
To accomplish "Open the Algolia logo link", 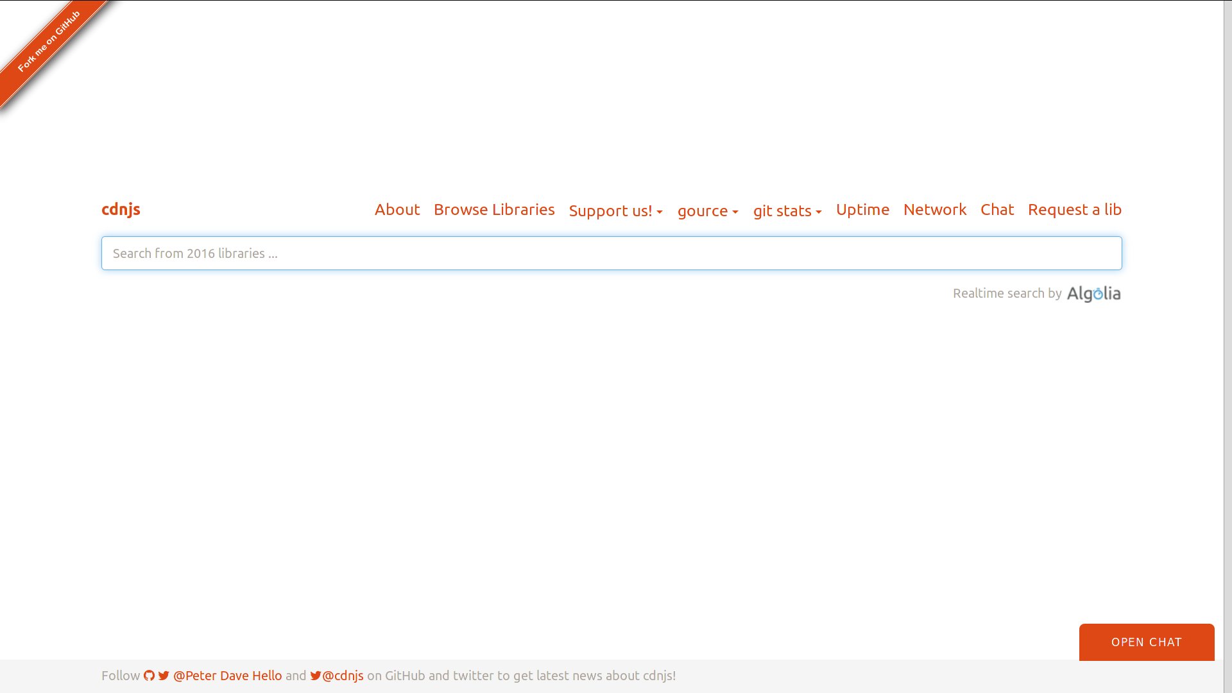I will tap(1093, 294).
